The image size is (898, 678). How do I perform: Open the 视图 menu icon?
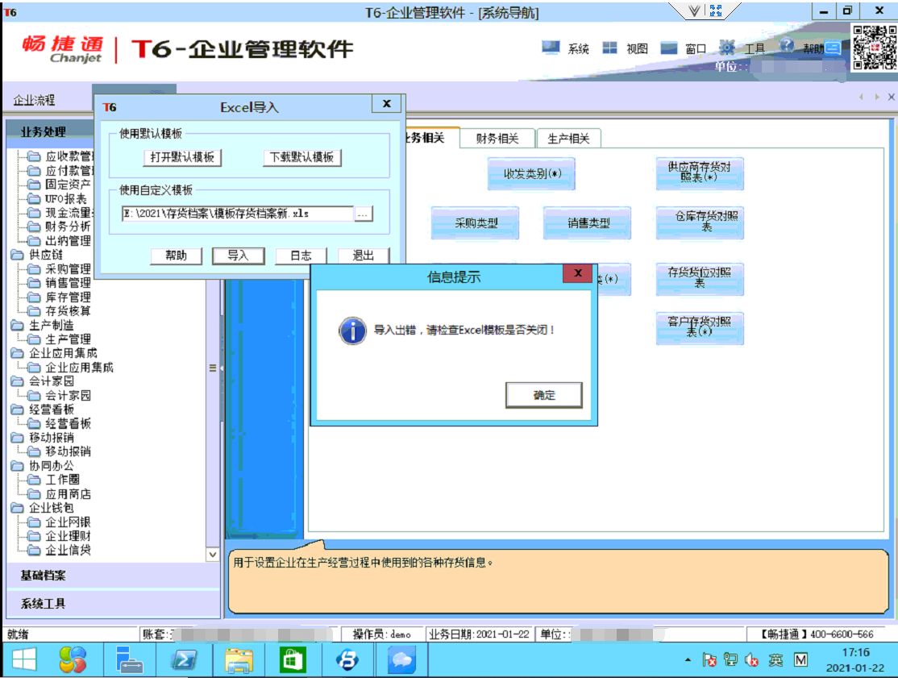(609, 48)
